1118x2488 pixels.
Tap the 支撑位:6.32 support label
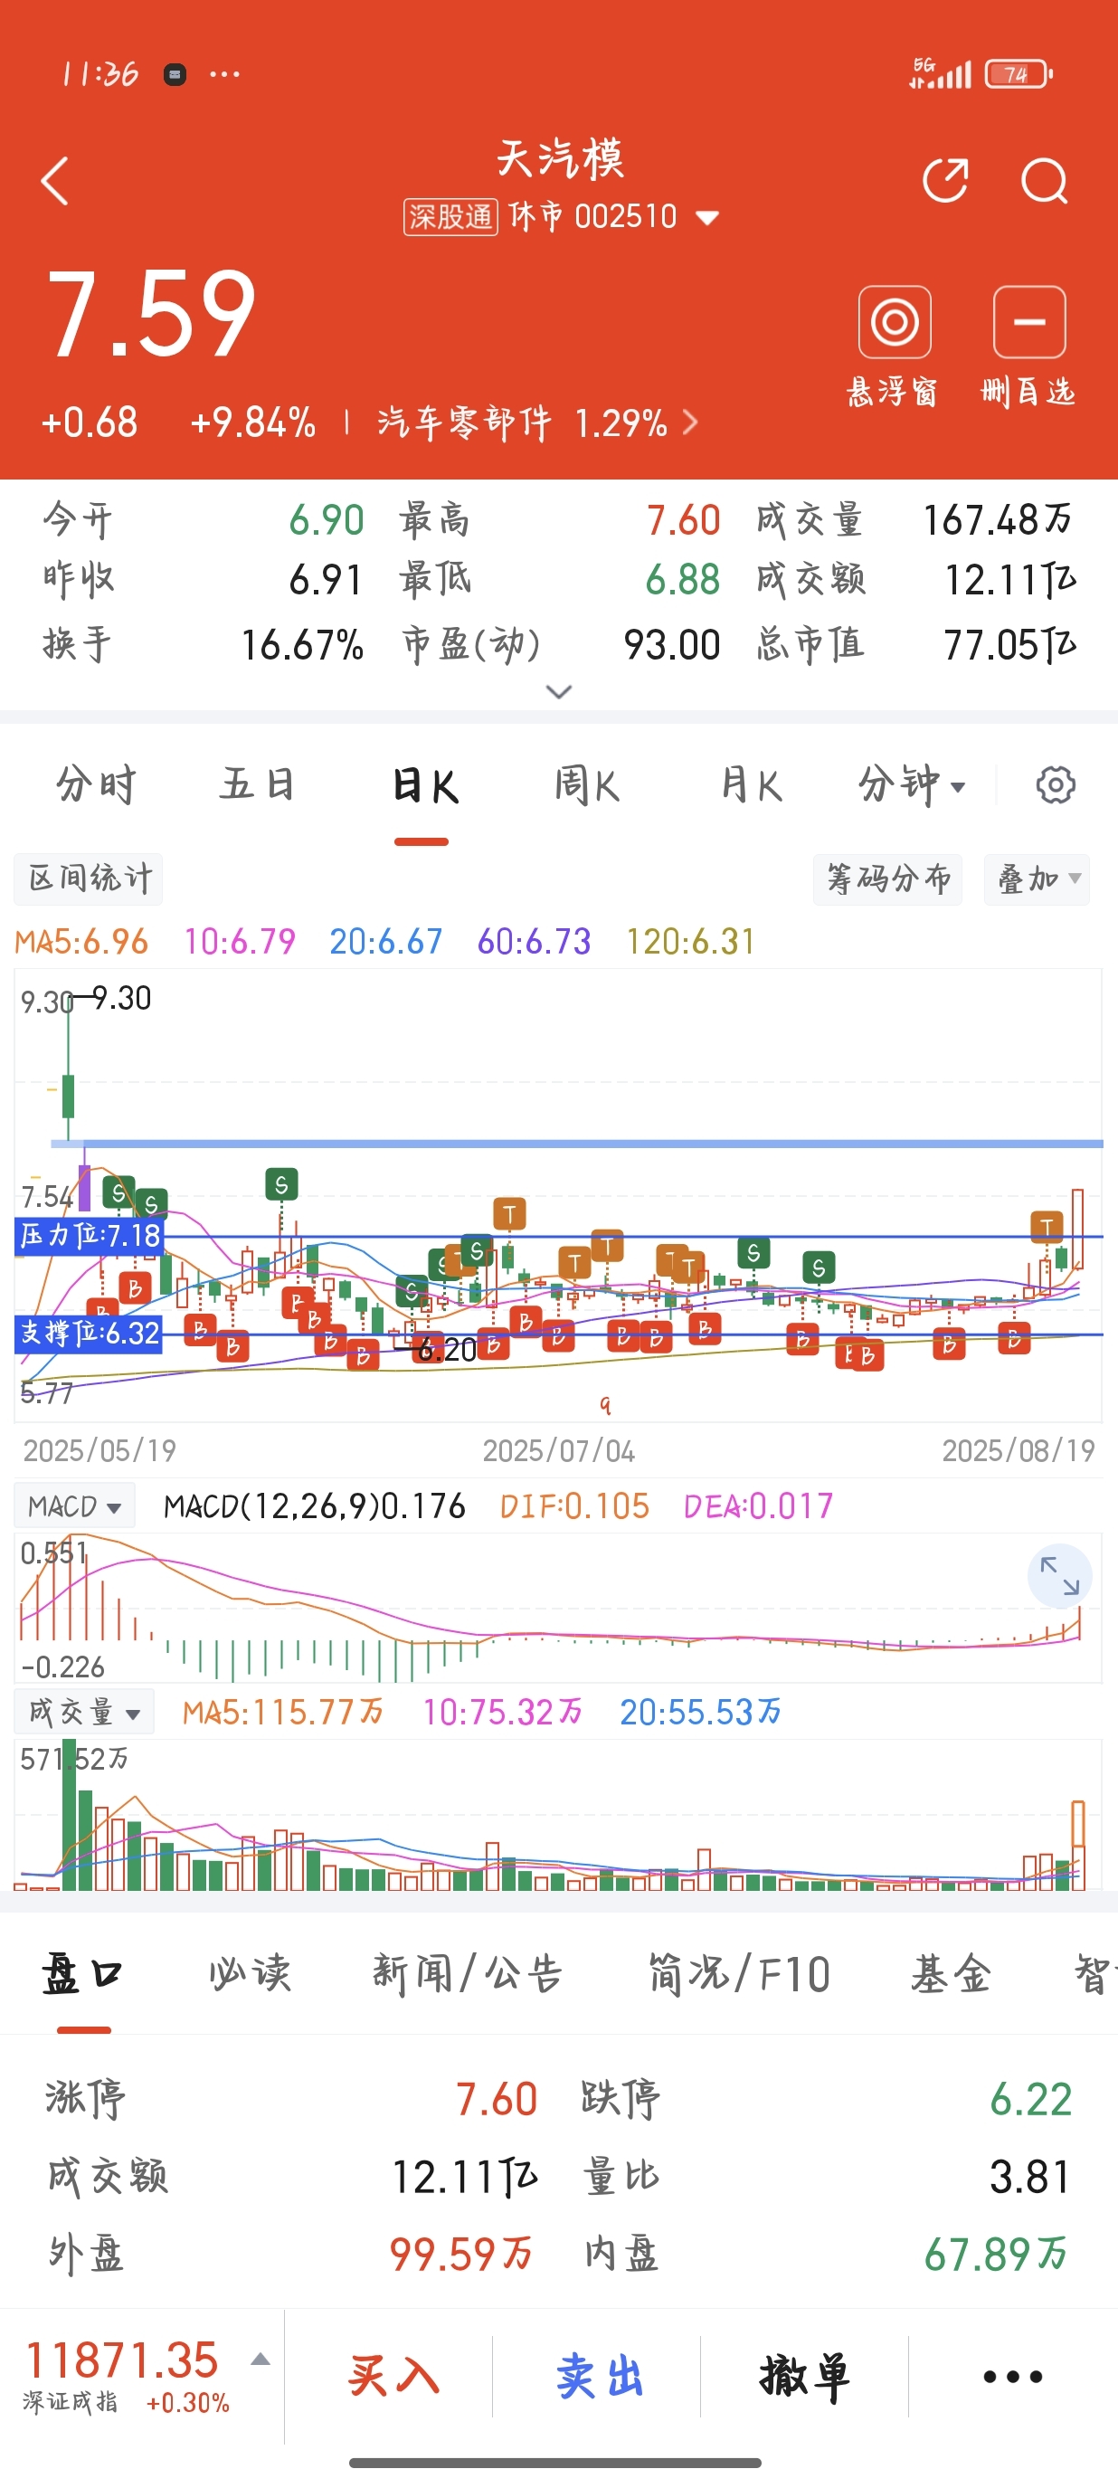[89, 1334]
